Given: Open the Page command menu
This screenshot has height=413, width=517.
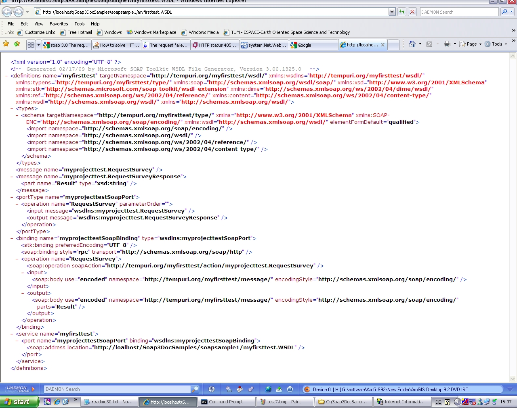Looking at the screenshot, I should pyautogui.click(x=471, y=44).
